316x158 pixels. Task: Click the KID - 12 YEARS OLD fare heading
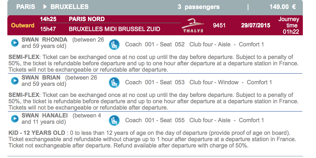[37, 133]
